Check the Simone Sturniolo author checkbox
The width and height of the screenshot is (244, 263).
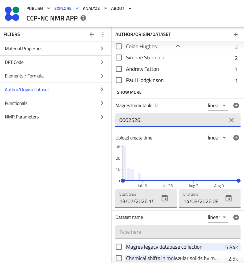pos(119,57)
